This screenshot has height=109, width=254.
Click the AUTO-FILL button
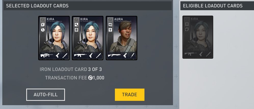[x=46, y=94]
